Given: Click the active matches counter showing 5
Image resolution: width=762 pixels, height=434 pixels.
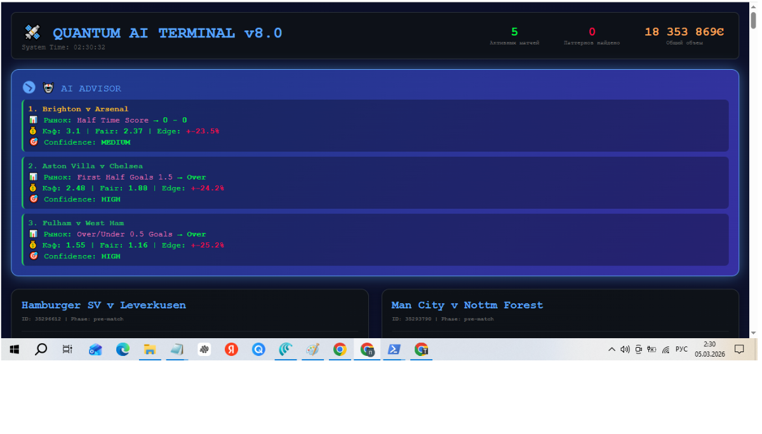Looking at the screenshot, I should coord(514,32).
